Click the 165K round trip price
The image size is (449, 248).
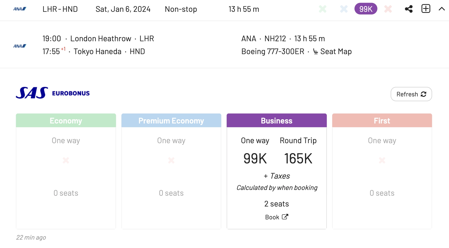coord(298,158)
